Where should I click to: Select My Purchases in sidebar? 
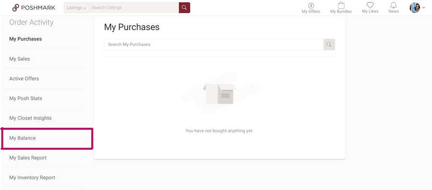point(25,39)
